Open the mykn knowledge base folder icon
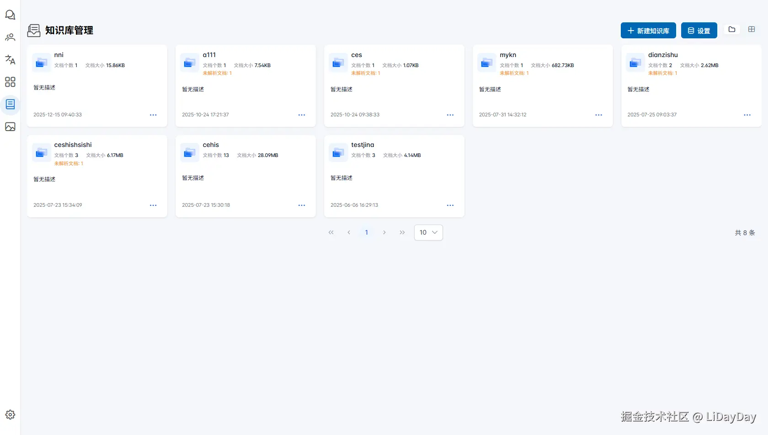 pyautogui.click(x=487, y=63)
